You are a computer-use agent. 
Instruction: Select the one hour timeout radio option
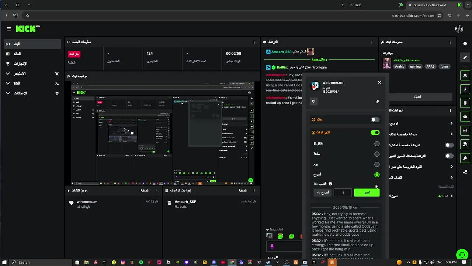pos(377,154)
